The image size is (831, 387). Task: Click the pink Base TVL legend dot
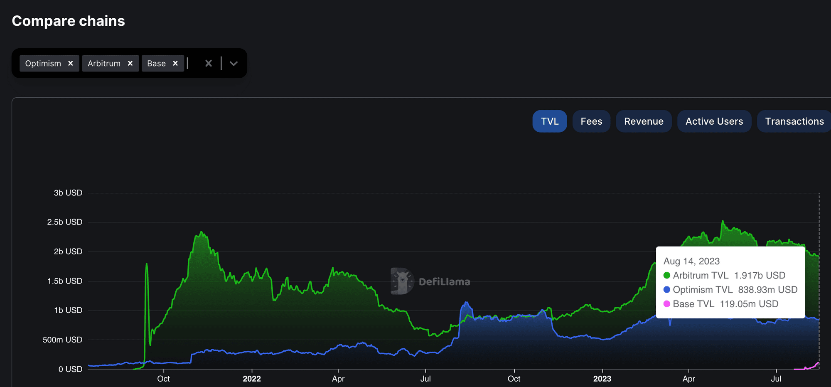pos(667,304)
